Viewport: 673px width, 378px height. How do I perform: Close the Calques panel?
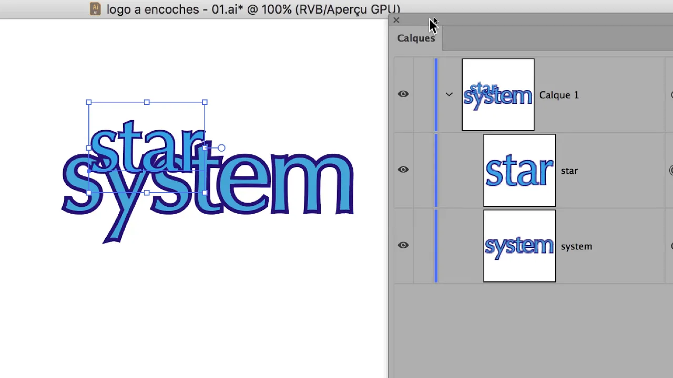pos(396,20)
